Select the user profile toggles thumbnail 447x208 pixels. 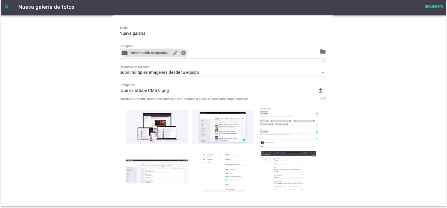pyautogui.click(x=223, y=171)
